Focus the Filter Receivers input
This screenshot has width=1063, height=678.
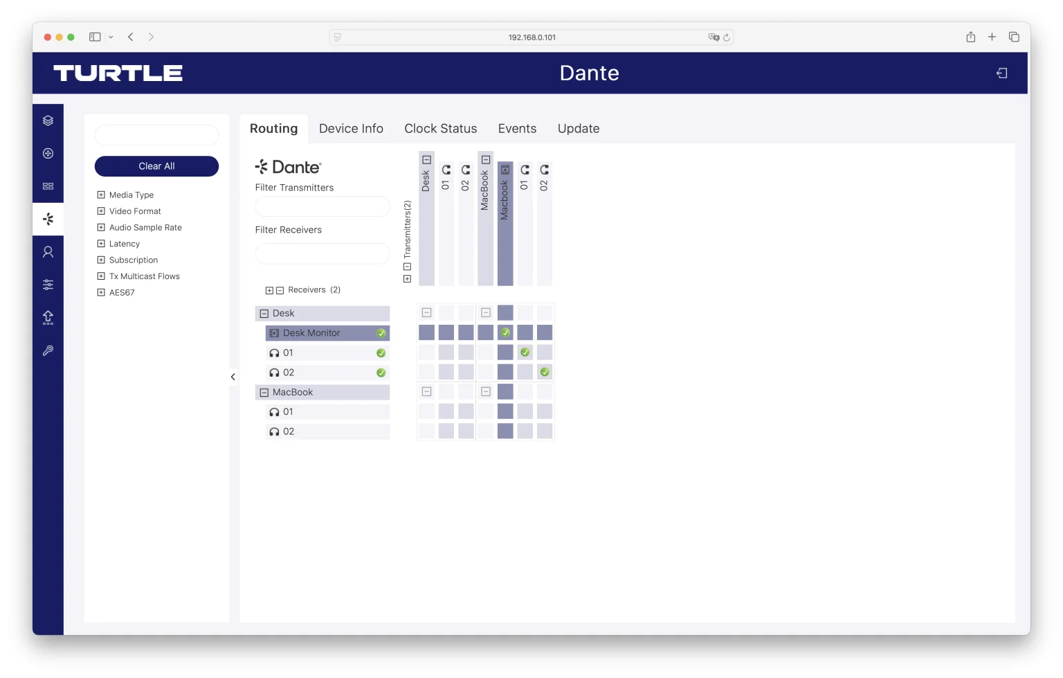click(x=322, y=253)
